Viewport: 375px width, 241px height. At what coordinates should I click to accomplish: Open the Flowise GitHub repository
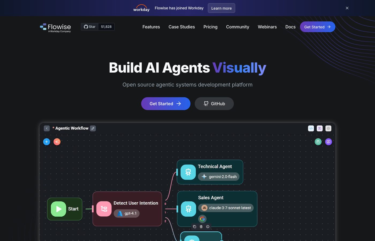214,104
